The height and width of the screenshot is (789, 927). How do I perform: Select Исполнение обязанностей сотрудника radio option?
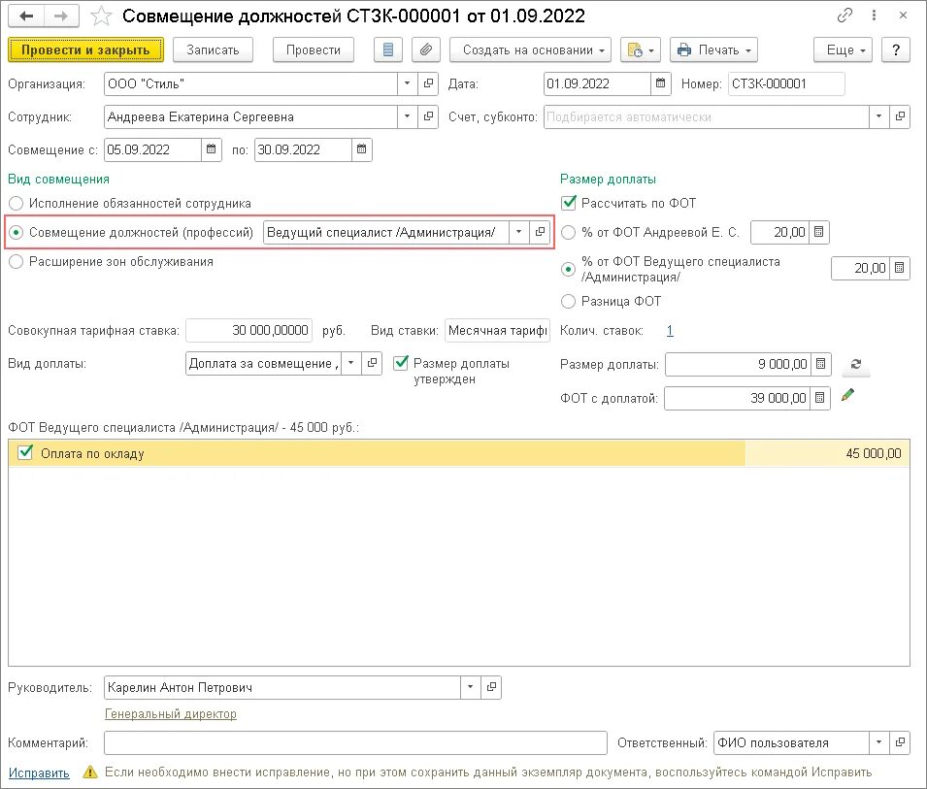pyautogui.click(x=16, y=203)
